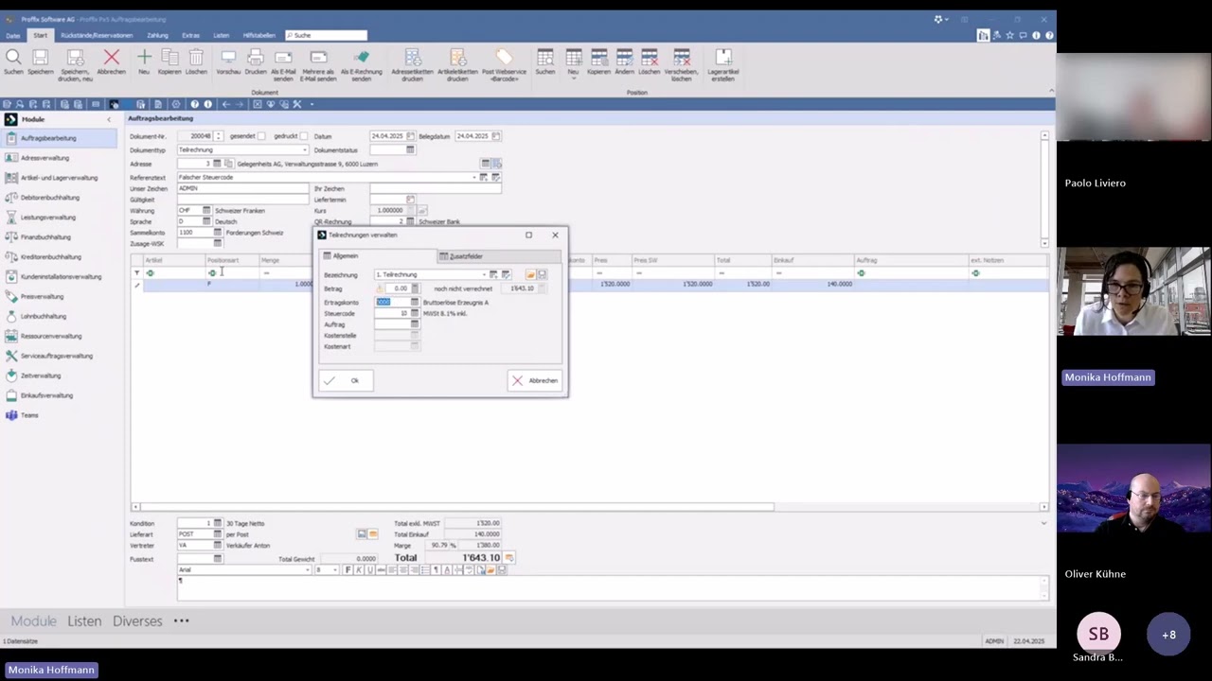Click Post Webservice Barcode icon
Screen dimensions: 1212x681
click(504, 59)
